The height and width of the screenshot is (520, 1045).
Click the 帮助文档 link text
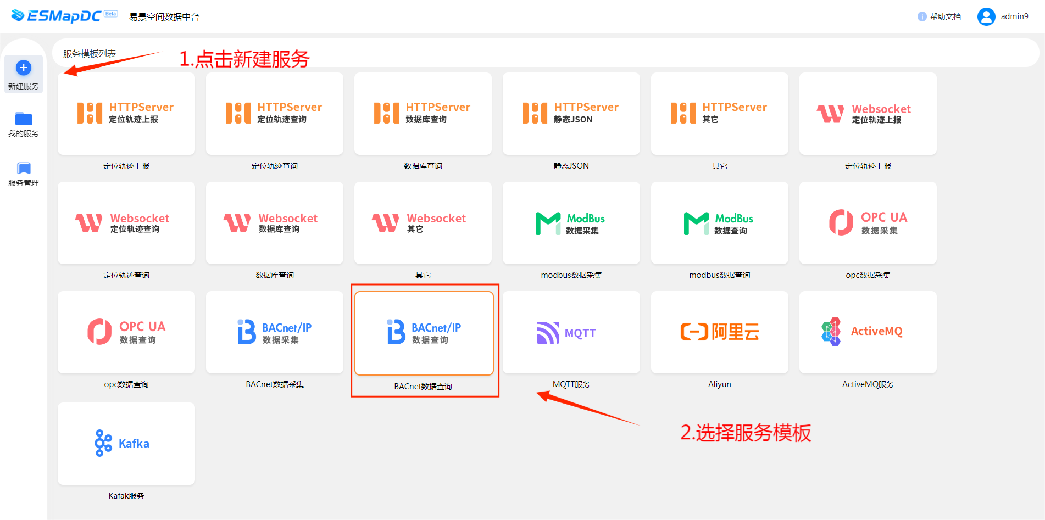[x=946, y=17]
